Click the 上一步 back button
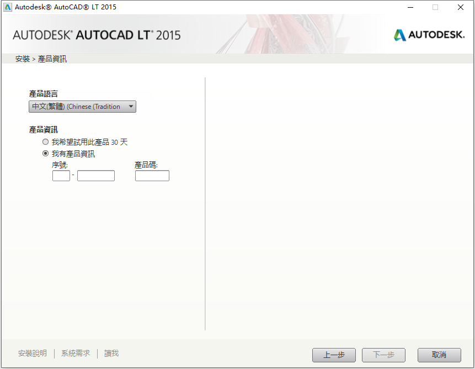The width and height of the screenshot is (475, 369). coord(334,355)
